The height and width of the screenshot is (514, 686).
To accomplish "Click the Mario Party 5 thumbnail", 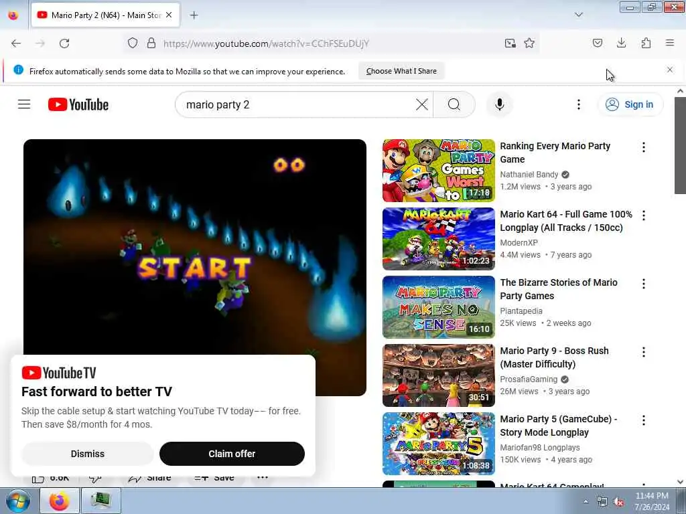I will point(438,444).
